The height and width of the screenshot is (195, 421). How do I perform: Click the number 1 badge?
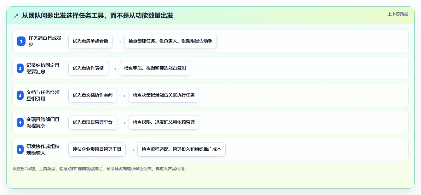(x=21, y=41)
